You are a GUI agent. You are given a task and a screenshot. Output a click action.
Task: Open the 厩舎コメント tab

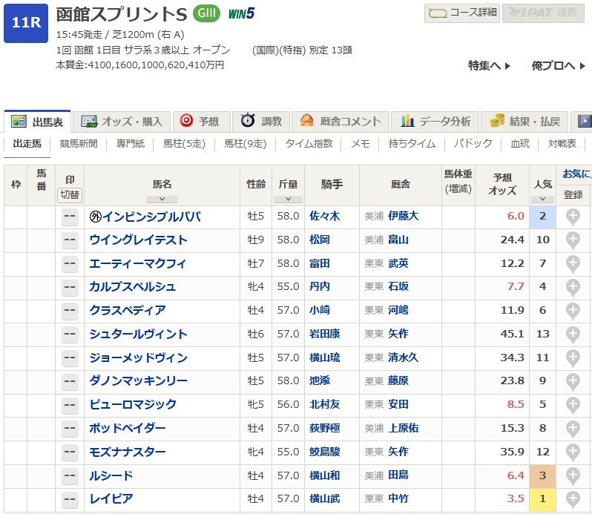coord(341,122)
